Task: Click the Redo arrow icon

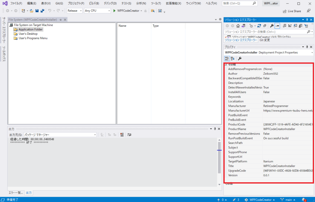Action: (x=58, y=11)
